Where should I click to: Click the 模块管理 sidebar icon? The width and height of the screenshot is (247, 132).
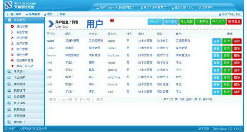coord(12,27)
